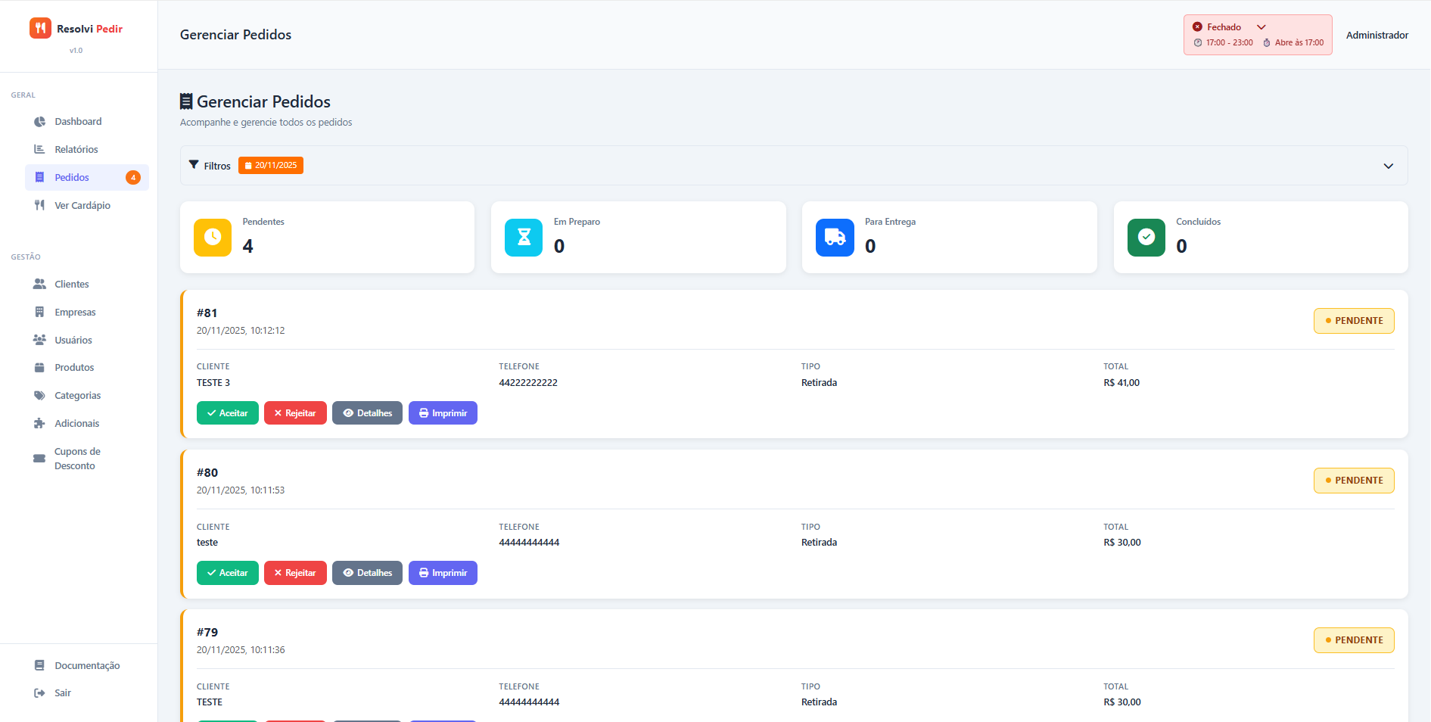The height and width of the screenshot is (722, 1431).
Task: Print order #80 using Imprimir
Action: coord(443,573)
